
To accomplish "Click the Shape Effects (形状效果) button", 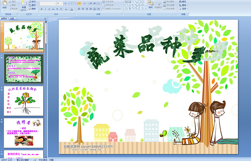I will click(170, 9).
